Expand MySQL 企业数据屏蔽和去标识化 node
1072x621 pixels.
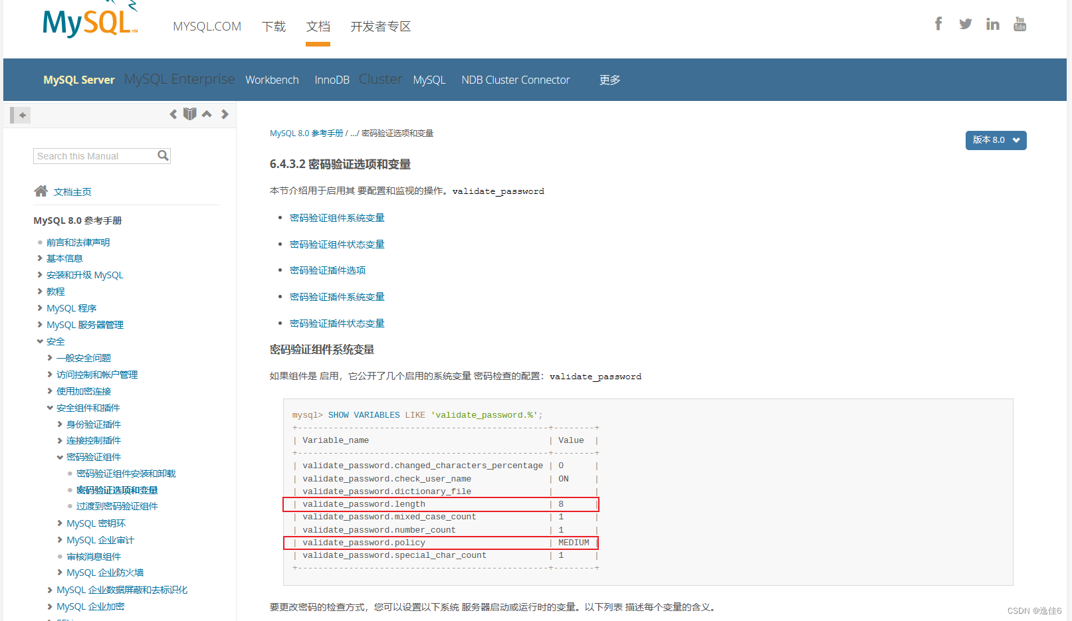tap(50, 590)
